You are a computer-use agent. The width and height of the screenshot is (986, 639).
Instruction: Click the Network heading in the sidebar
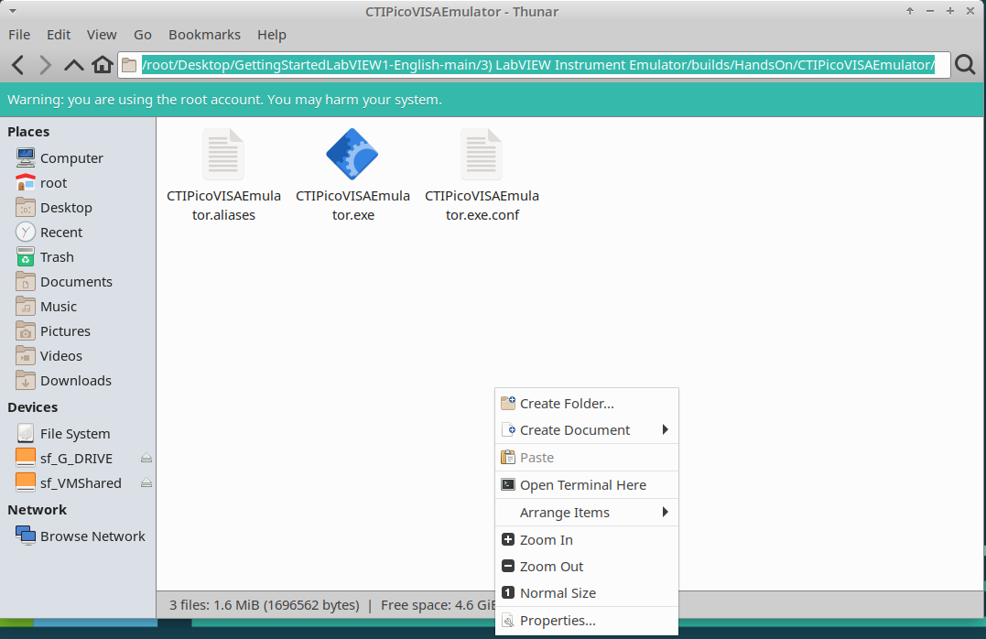[x=38, y=509]
